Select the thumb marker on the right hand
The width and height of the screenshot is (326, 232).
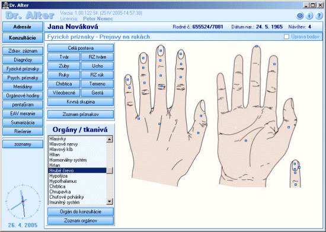(289, 127)
